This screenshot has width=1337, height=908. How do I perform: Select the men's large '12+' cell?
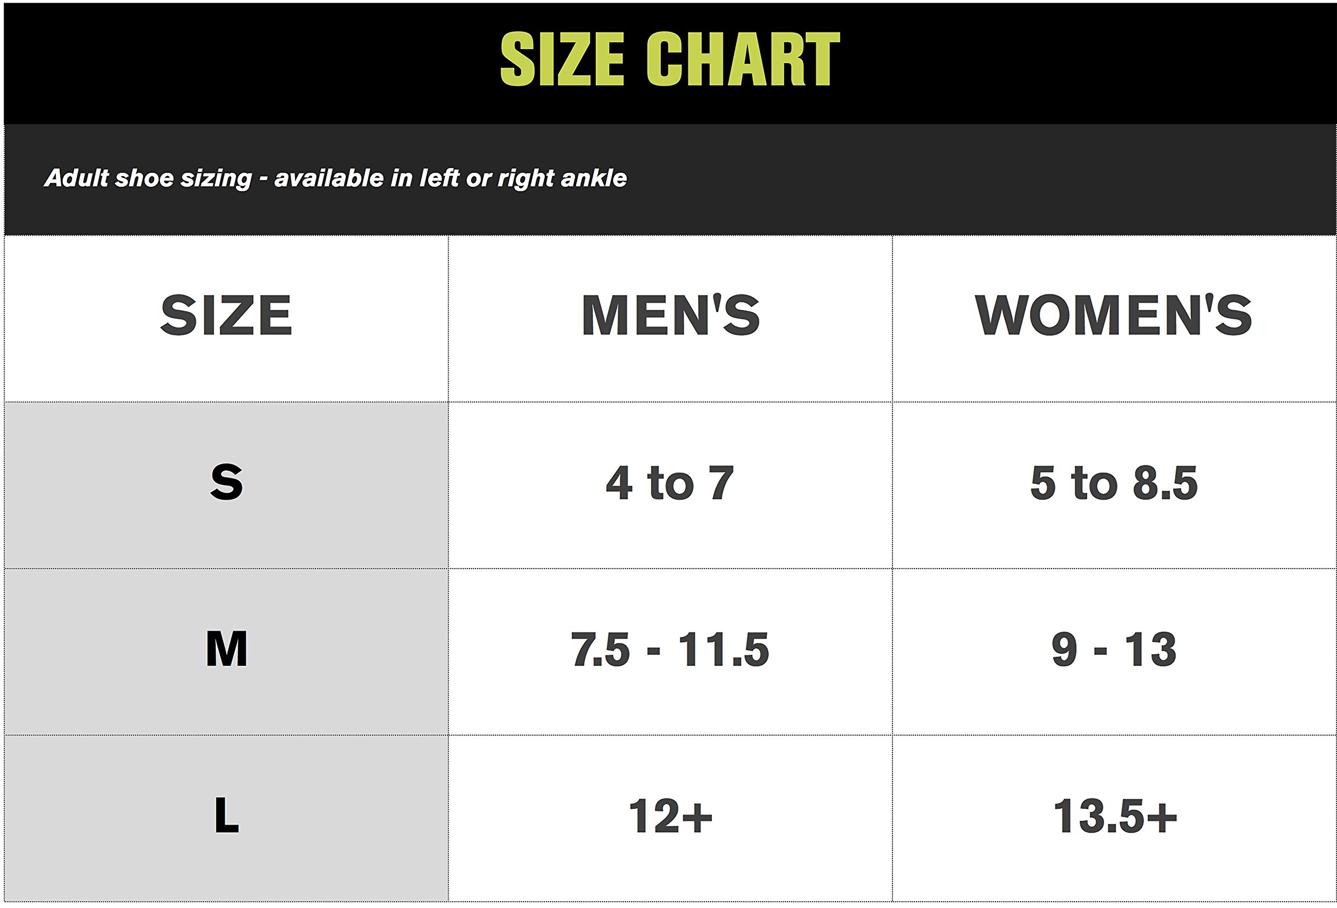tap(670, 816)
